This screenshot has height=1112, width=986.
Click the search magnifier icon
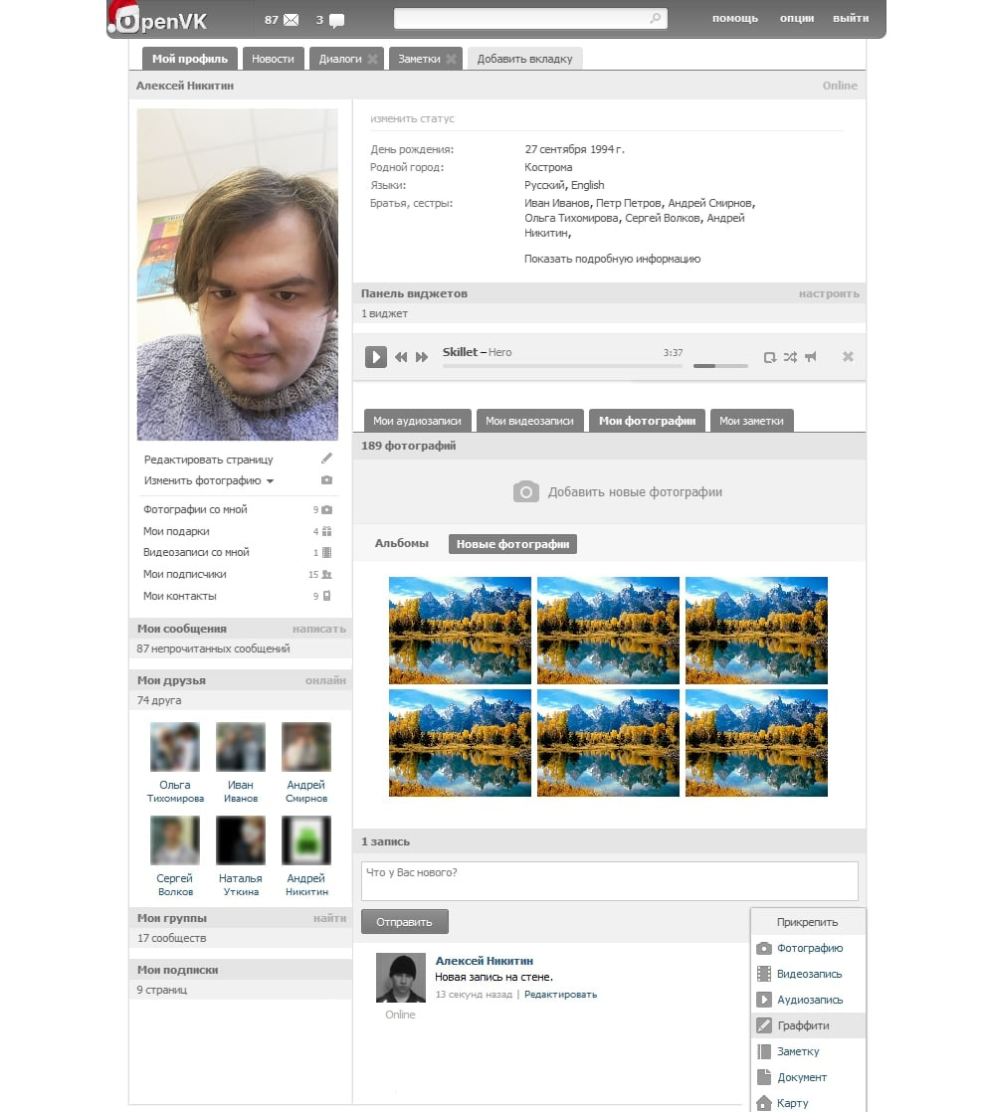(x=655, y=18)
